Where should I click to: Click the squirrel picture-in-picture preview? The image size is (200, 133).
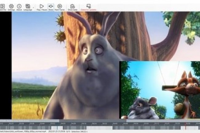159,90
